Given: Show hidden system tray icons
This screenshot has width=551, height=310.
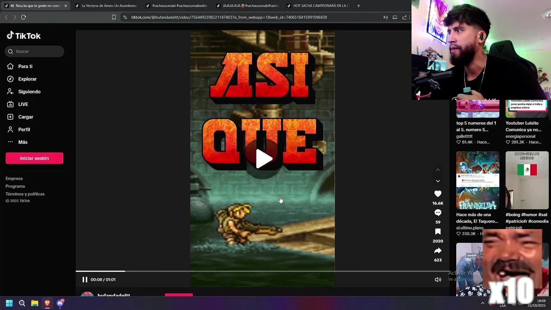Looking at the screenshot, I should (483, 303).
